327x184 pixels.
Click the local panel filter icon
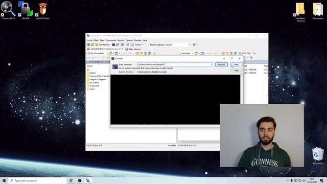[117, 53]
